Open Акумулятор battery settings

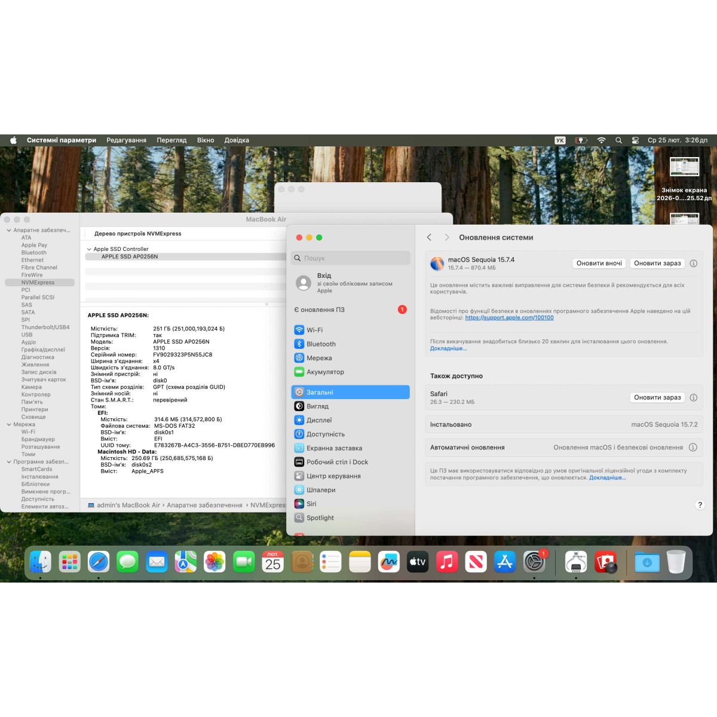(350, 372)
